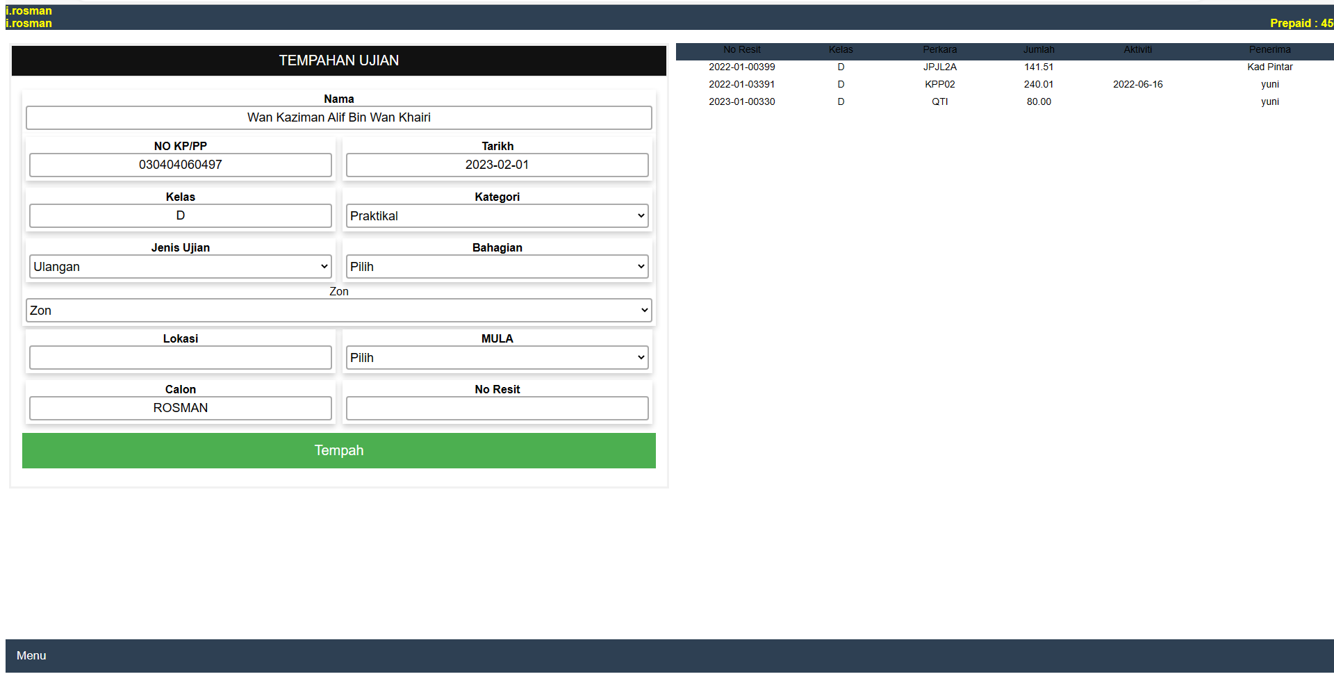This screenshot has width=1334, height=681.
Task: Focus the NO KP/PP field
Action: pyautogui.click(x=180, y=165)
